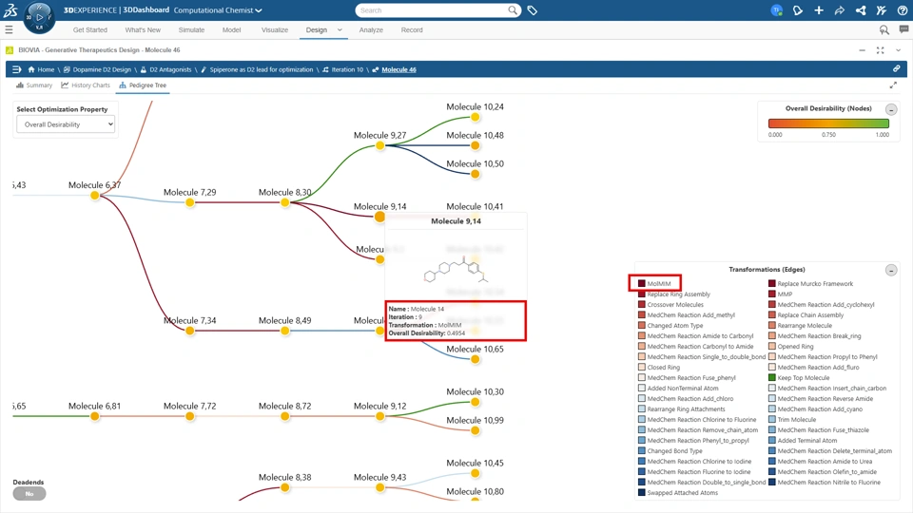Switch to Summary view tab

coord(34,85)
